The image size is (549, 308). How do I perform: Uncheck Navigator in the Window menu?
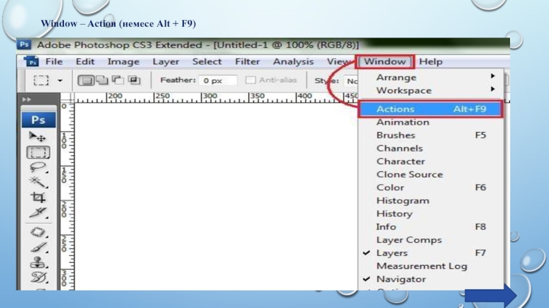coord(401,279)
